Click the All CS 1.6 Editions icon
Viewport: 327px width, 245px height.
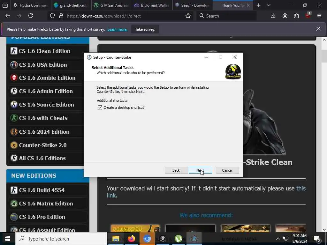[14, 158]
